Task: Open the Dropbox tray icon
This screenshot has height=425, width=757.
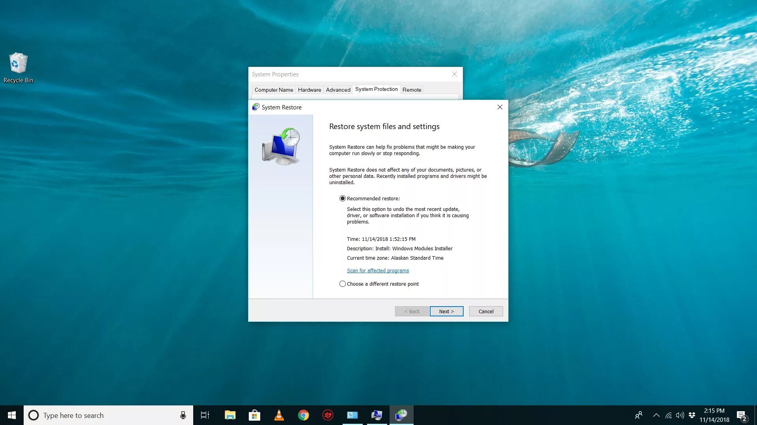Action: [x=692, y=415]
